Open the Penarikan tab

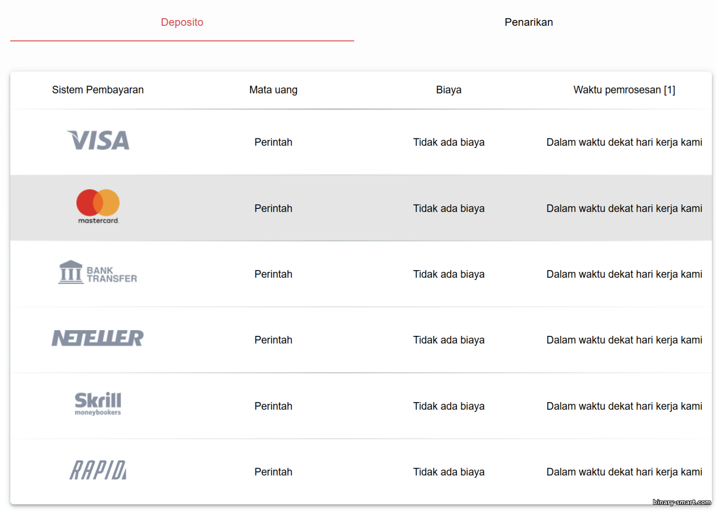(528, 22)
